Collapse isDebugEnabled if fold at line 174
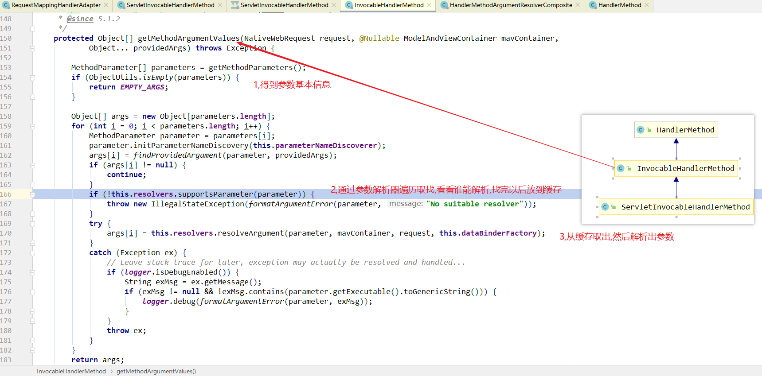Image resolution: width=762 pixels, height=376 pixels. 32,272
